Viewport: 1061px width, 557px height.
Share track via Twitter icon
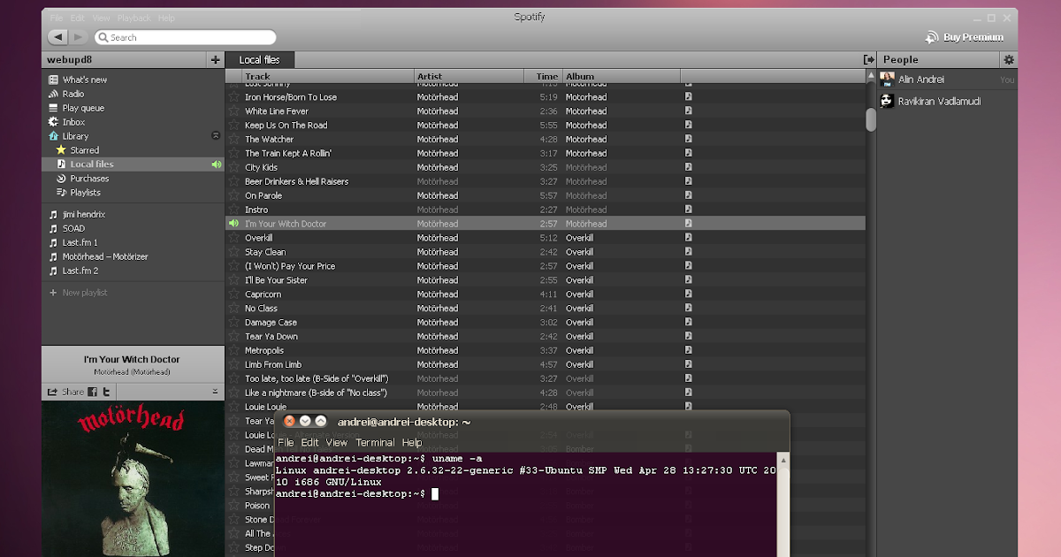106,392
